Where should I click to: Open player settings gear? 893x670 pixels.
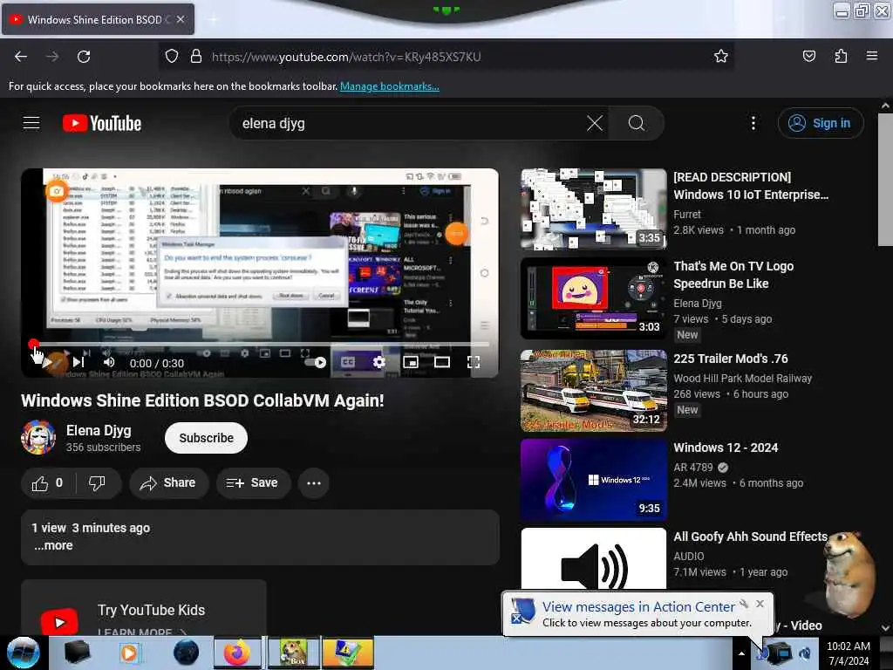tap(378, 362)
